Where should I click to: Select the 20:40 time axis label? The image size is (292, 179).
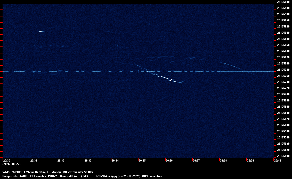point(278,161)
